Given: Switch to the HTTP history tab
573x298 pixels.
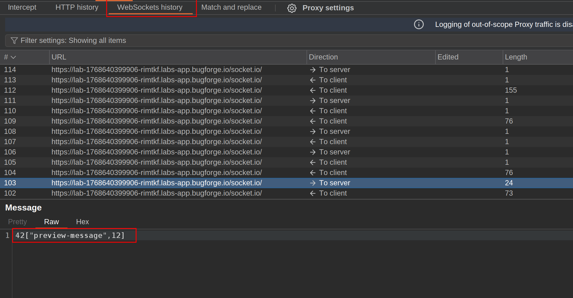Looking at the screenshot, I should pos(77,7).
